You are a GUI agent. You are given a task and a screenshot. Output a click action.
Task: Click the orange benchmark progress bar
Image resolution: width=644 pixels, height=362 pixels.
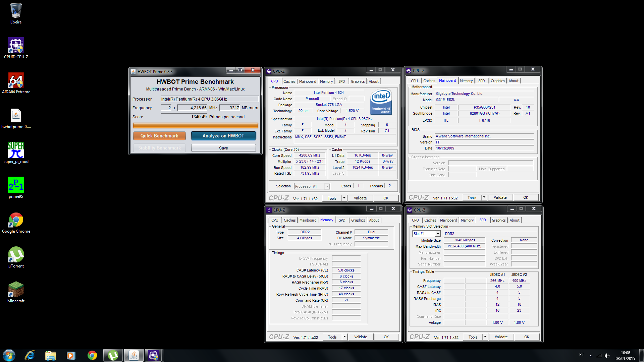click(196, 125)
